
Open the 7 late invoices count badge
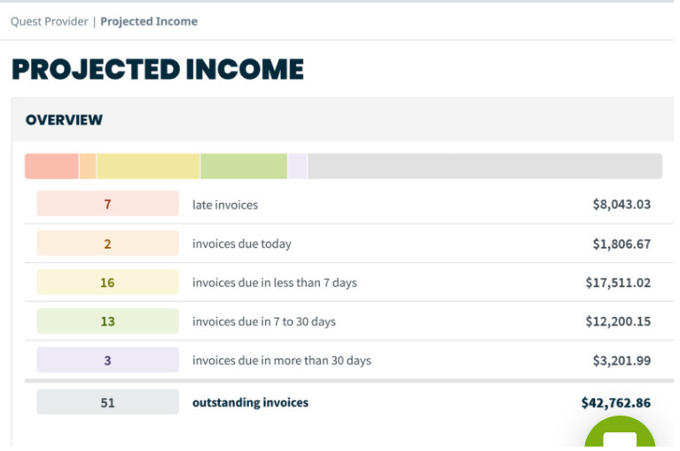click(x=107, y=204)
